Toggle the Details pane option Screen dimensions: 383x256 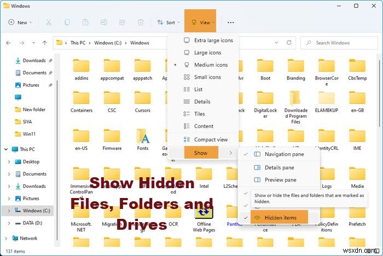pyautogui.click(x=279, y=167)
